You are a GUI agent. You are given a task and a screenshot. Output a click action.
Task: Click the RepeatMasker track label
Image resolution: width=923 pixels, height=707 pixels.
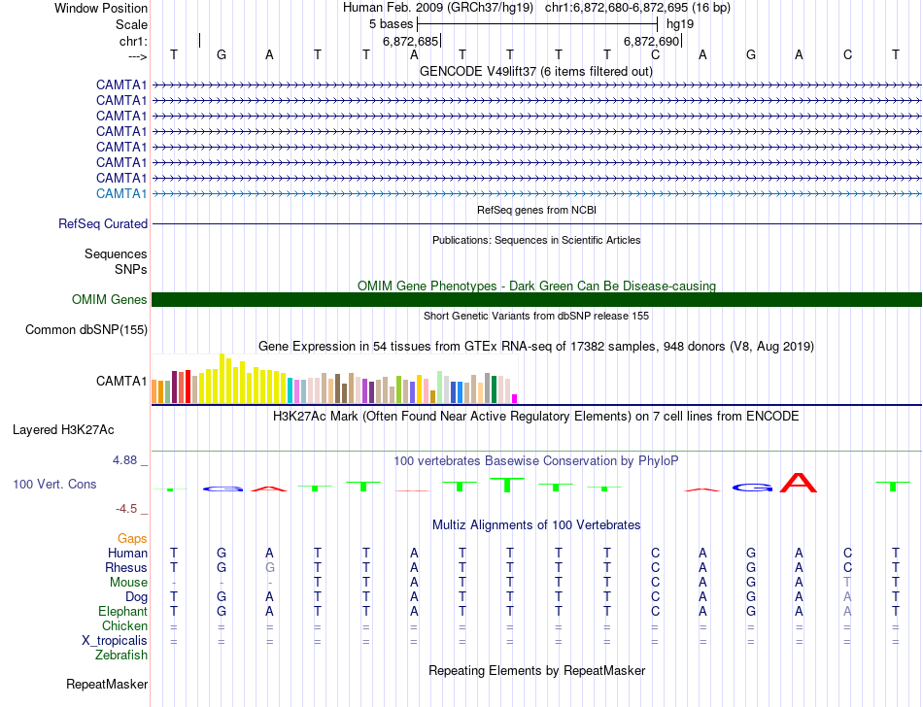click(107, 684)
